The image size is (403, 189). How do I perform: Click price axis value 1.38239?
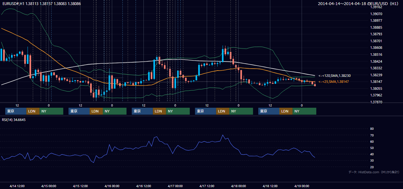click(x=376, y=75)
